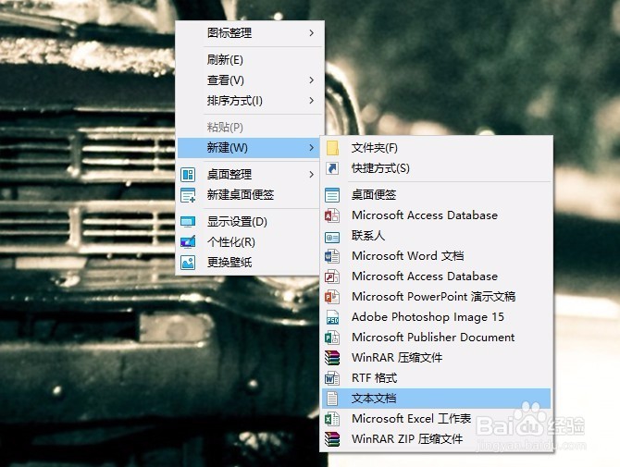Screen dimensions: 620x467
Task: Click the Access icon below the Word 文档 entry
Action: click(332, 277)
